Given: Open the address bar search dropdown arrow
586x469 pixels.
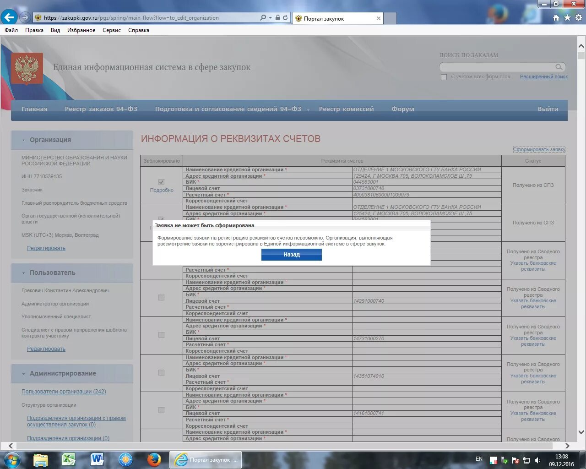Looking at the screenshot, I should pos(270,17).
